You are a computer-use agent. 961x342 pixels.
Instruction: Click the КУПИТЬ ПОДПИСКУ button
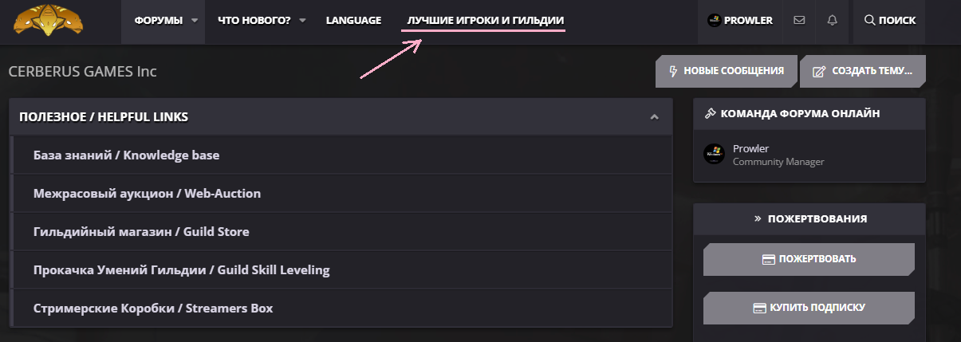pyautogui.click(x=809, y=307)
